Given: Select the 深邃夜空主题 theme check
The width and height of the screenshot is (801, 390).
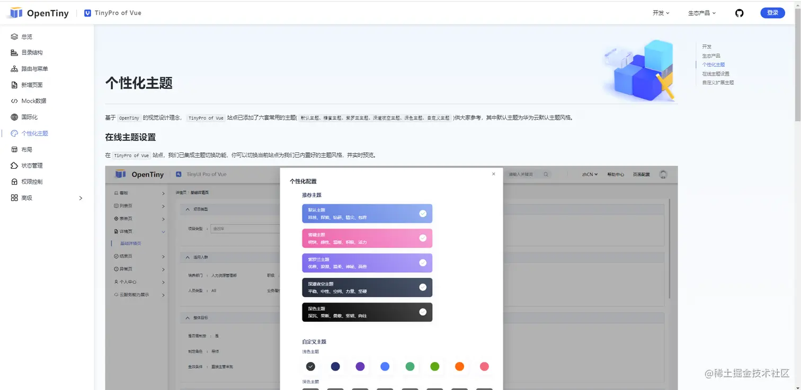Looking at the screenshot, I should tap(423, 287).
